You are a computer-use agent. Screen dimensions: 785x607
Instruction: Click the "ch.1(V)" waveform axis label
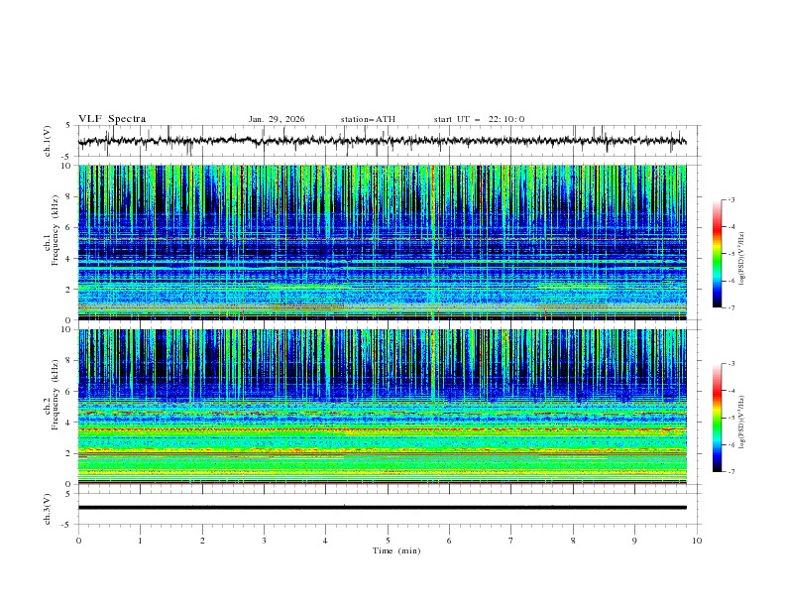click(48, 141)
